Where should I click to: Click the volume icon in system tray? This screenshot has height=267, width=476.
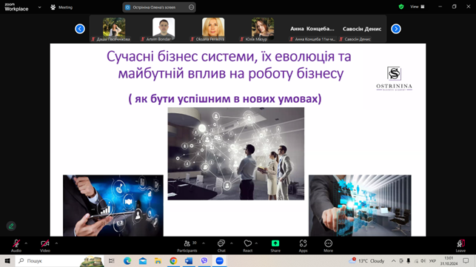pos(423,261)
